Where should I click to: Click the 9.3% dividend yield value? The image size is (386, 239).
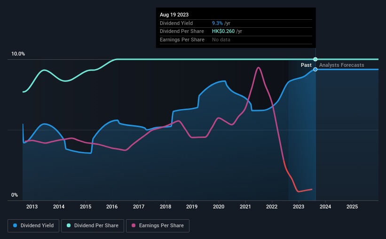(x=217, y=23)
